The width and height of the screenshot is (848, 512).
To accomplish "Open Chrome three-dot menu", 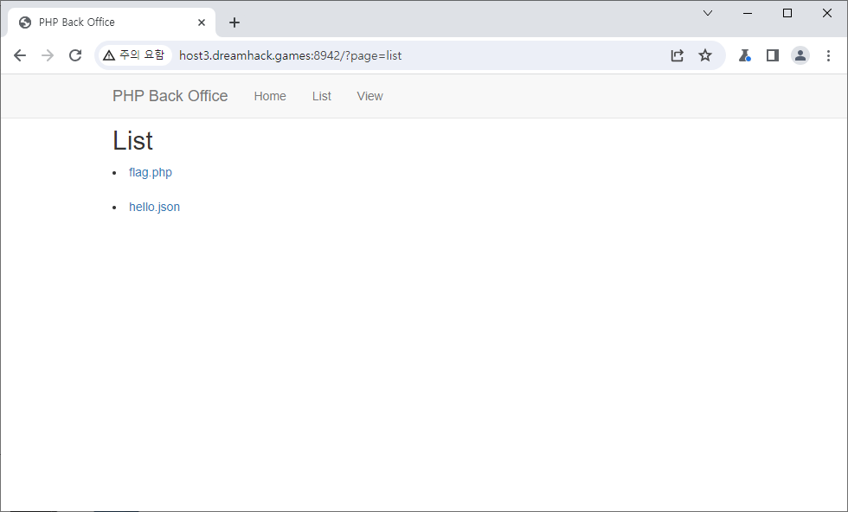I will (828, 55).
